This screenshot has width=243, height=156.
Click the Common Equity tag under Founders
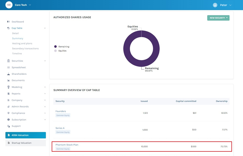pos(63,115)
